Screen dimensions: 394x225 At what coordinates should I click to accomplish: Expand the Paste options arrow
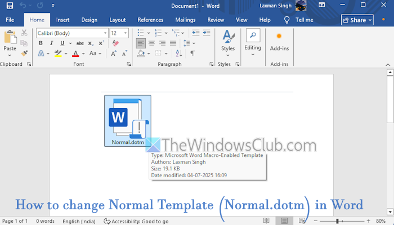10,55
